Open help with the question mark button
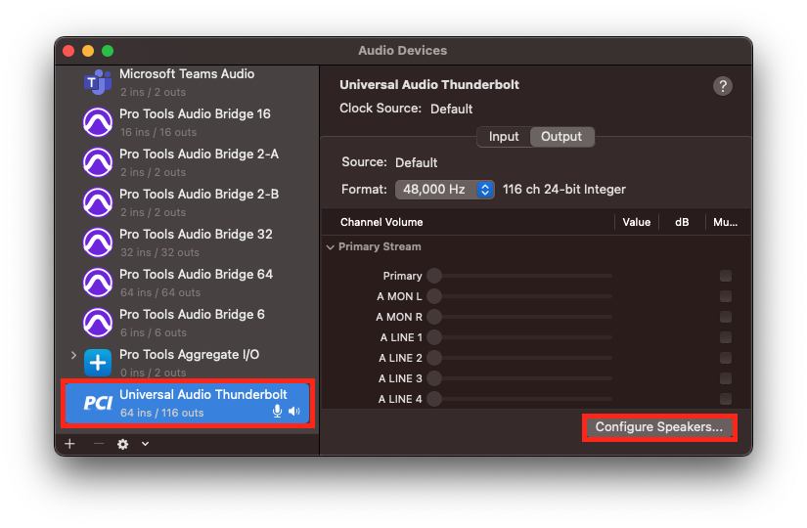 pyautogui.click(x=723, y=86)
